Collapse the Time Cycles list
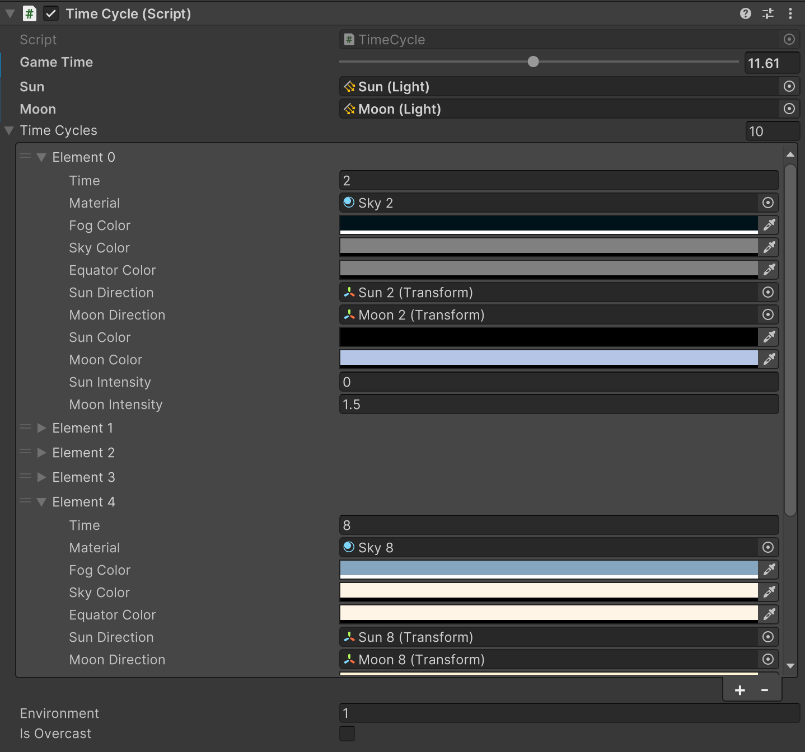805x752 pixels. [x=9, y=130]
